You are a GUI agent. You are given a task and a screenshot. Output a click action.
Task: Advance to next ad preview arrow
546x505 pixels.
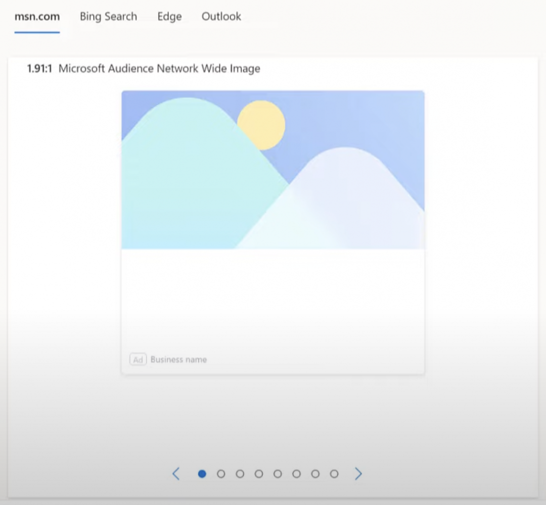click(x=358, y=474)
